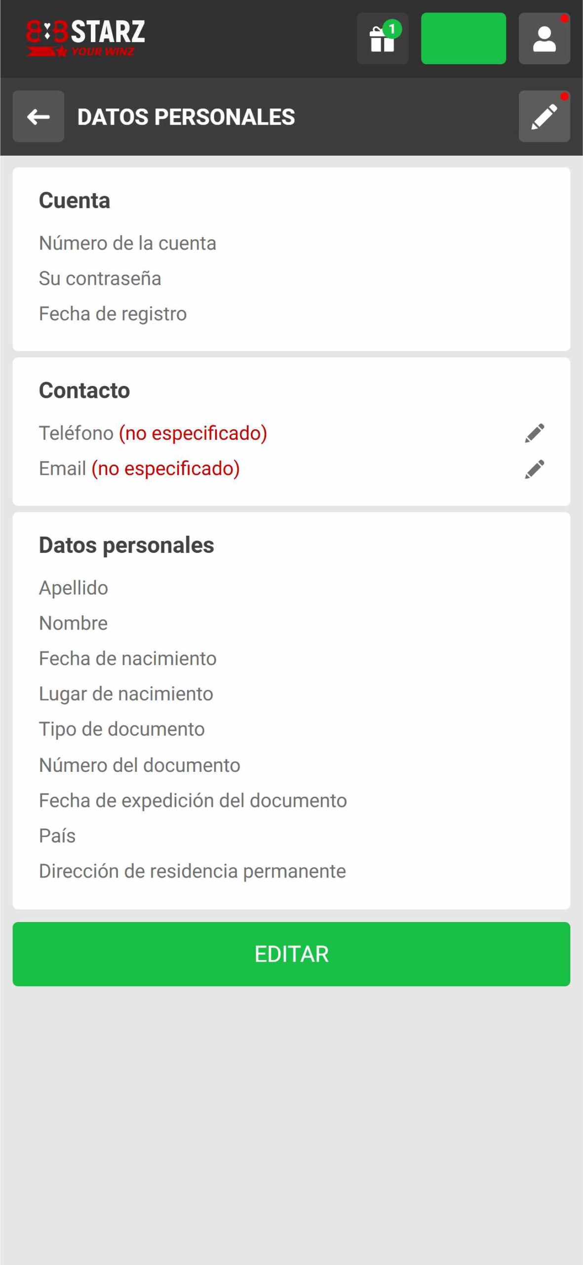Click the red Email "no especificado" text

tap(166, 469)
